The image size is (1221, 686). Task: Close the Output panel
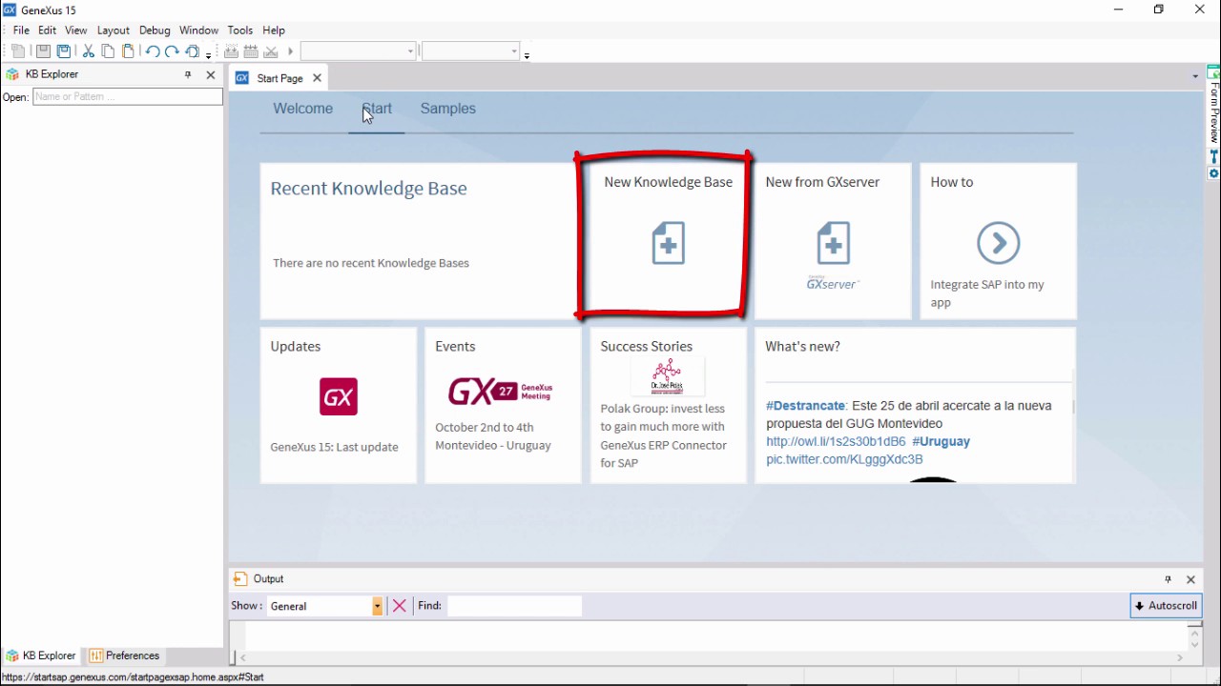click(1190, 579)
